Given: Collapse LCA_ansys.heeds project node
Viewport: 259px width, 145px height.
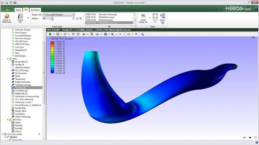Looking at the screenshot, I should pos(2,134).
